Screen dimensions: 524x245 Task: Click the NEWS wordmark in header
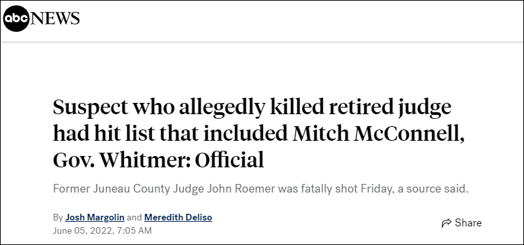[x=55, y=19]
